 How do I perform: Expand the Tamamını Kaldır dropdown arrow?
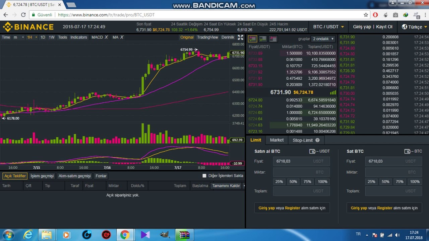pos(244,186)
